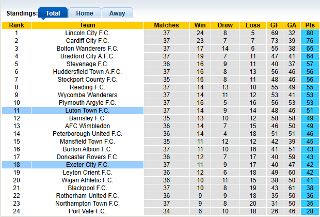
Task: Click the Port Vale F.C. link
Action: point(87,211)
